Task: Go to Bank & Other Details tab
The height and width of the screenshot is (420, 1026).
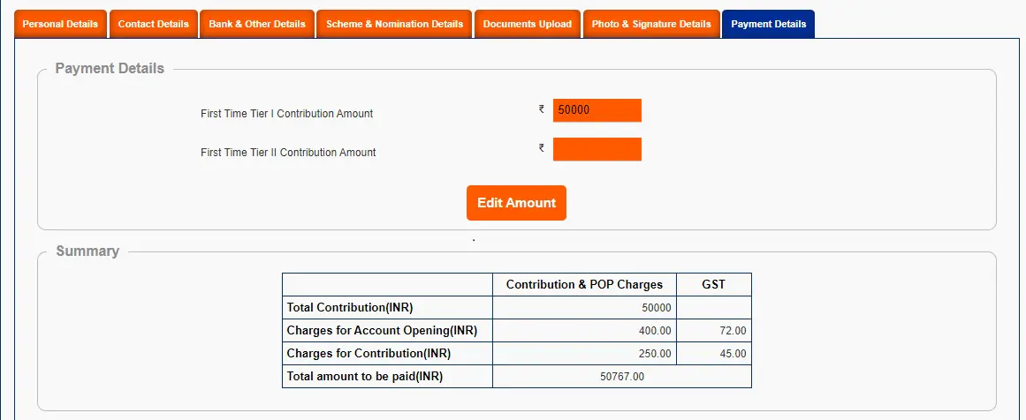Action: point(257,24)
